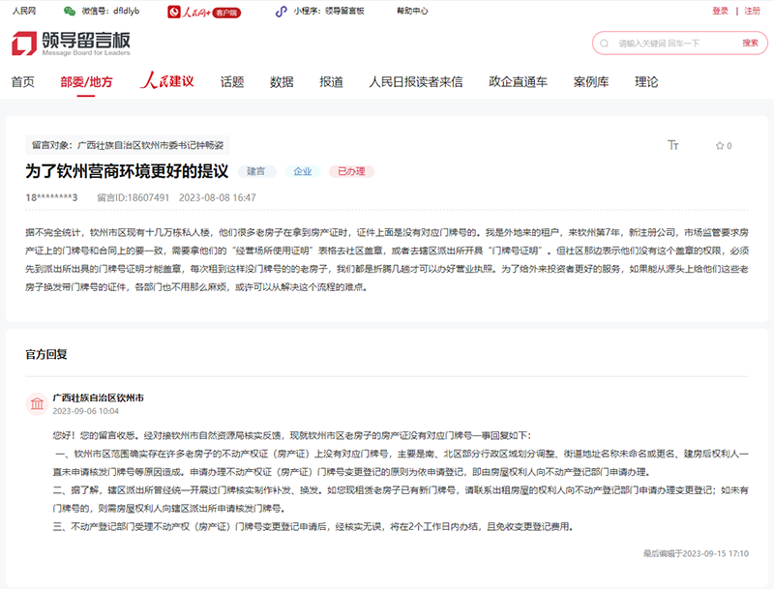Switch to the 数据 tab
774x589 pixels.
click(281, 83)
